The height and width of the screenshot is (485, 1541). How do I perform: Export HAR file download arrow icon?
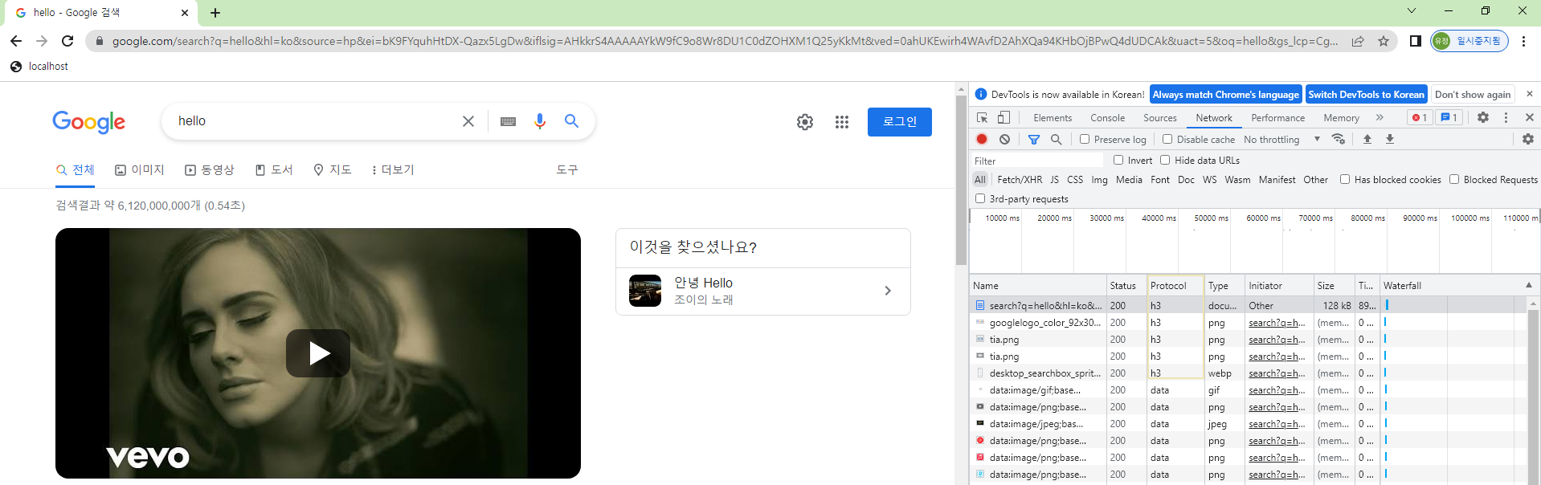pos(1390,139)
